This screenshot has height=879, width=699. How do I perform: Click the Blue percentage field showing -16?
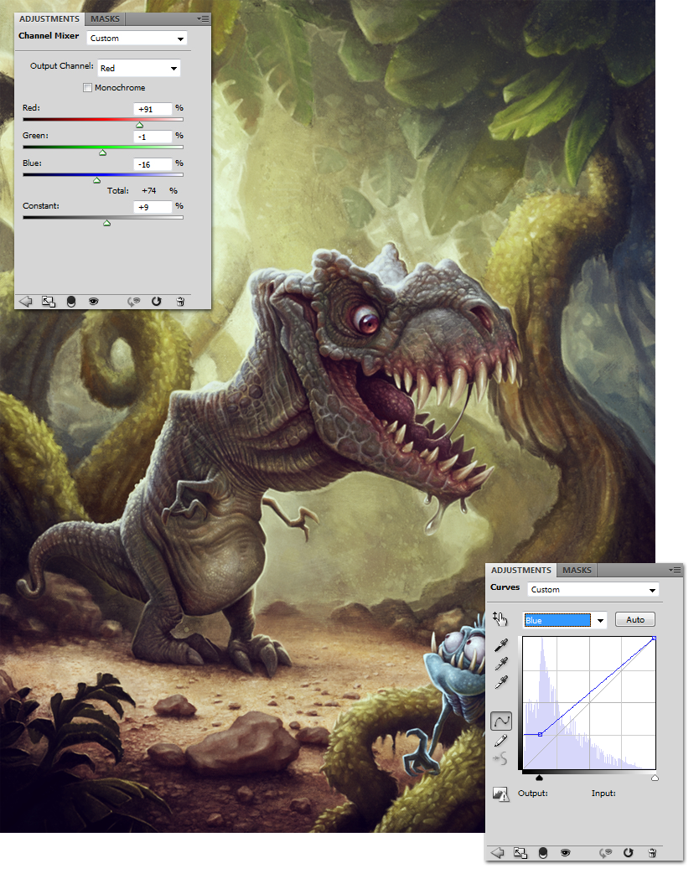[153, 164]
